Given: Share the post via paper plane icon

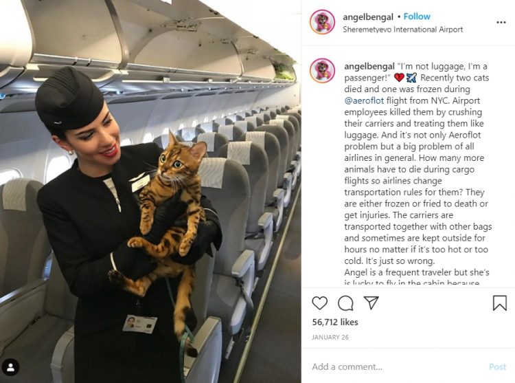Looking at the screenshot, I should pos(371,303).
